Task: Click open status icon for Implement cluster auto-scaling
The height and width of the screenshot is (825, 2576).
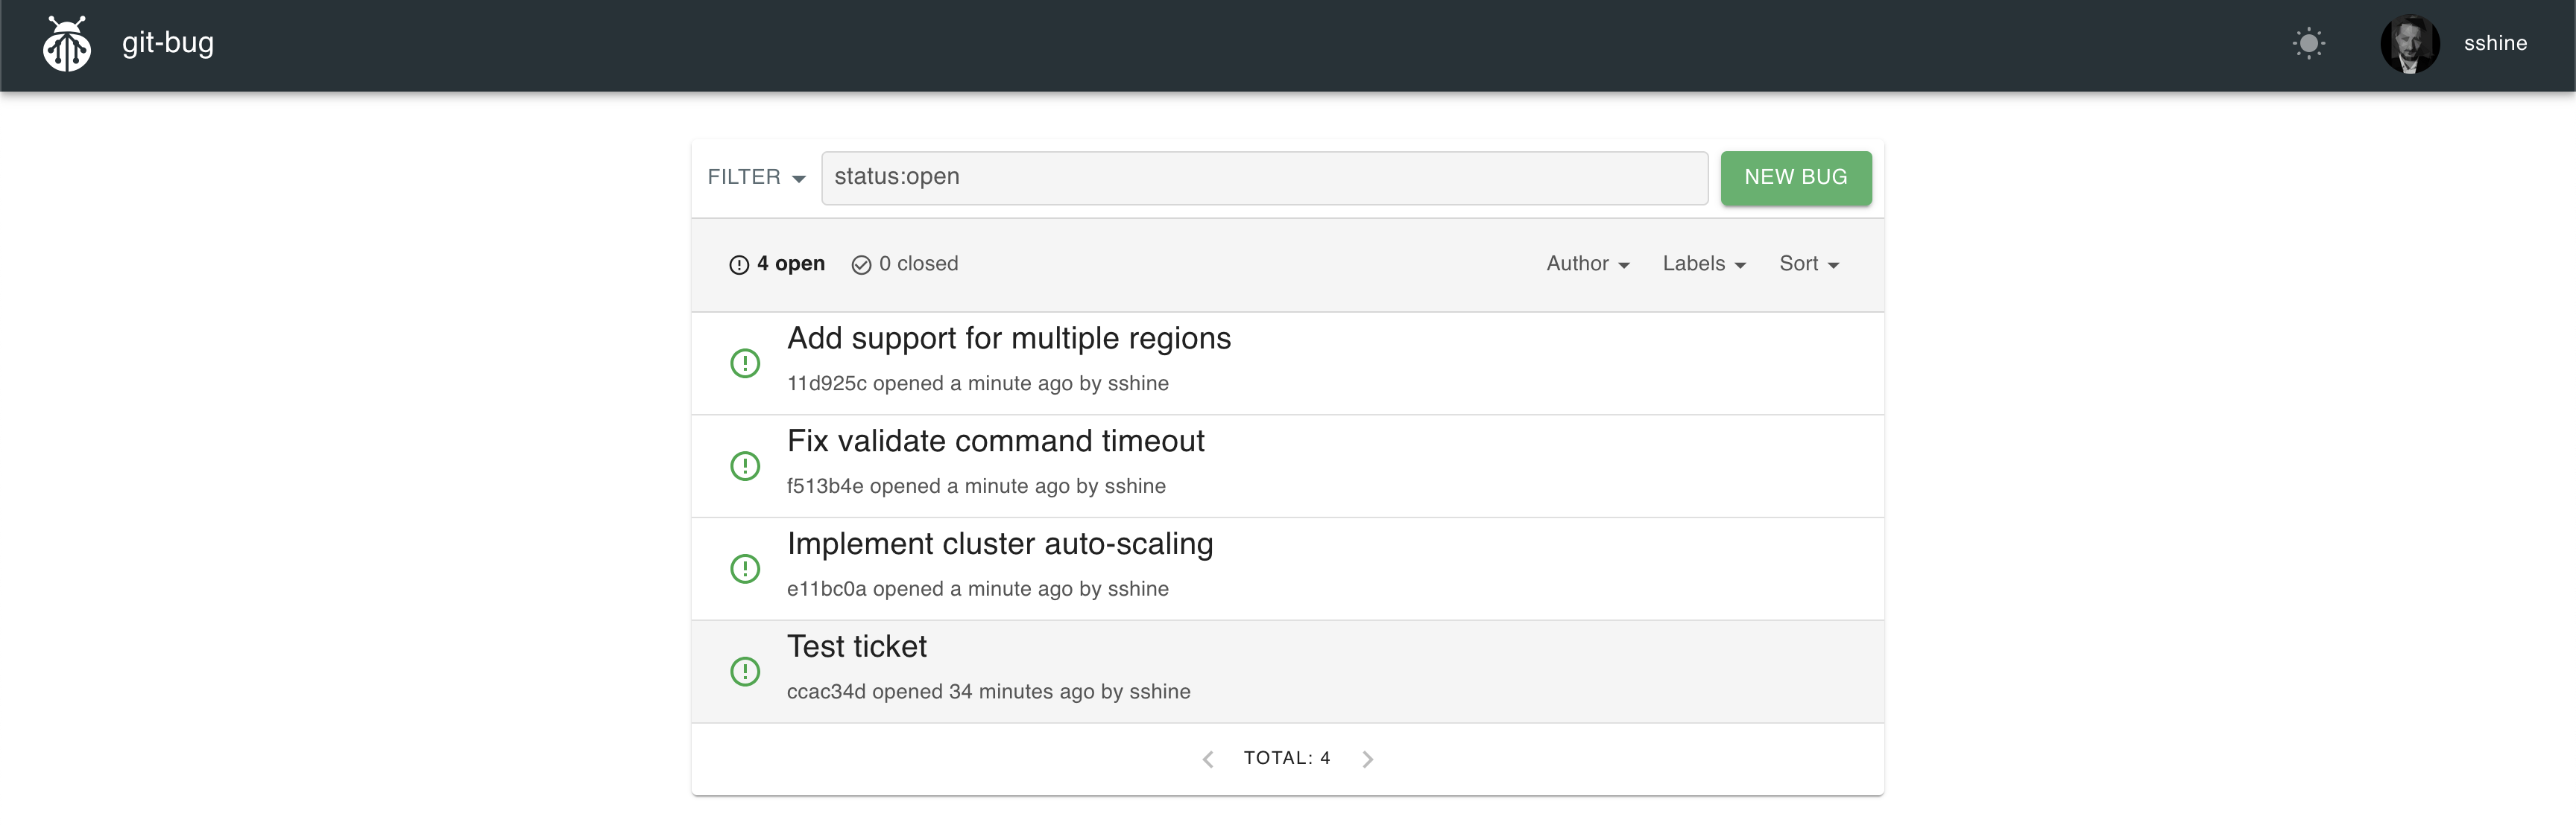Action: (746, 568)
